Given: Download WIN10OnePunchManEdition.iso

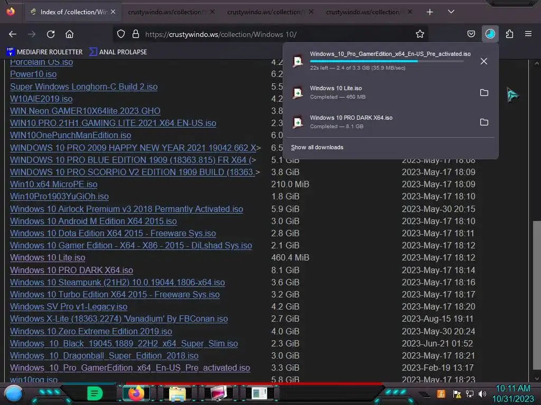Looking at the screenshot, I should (70, 135).
